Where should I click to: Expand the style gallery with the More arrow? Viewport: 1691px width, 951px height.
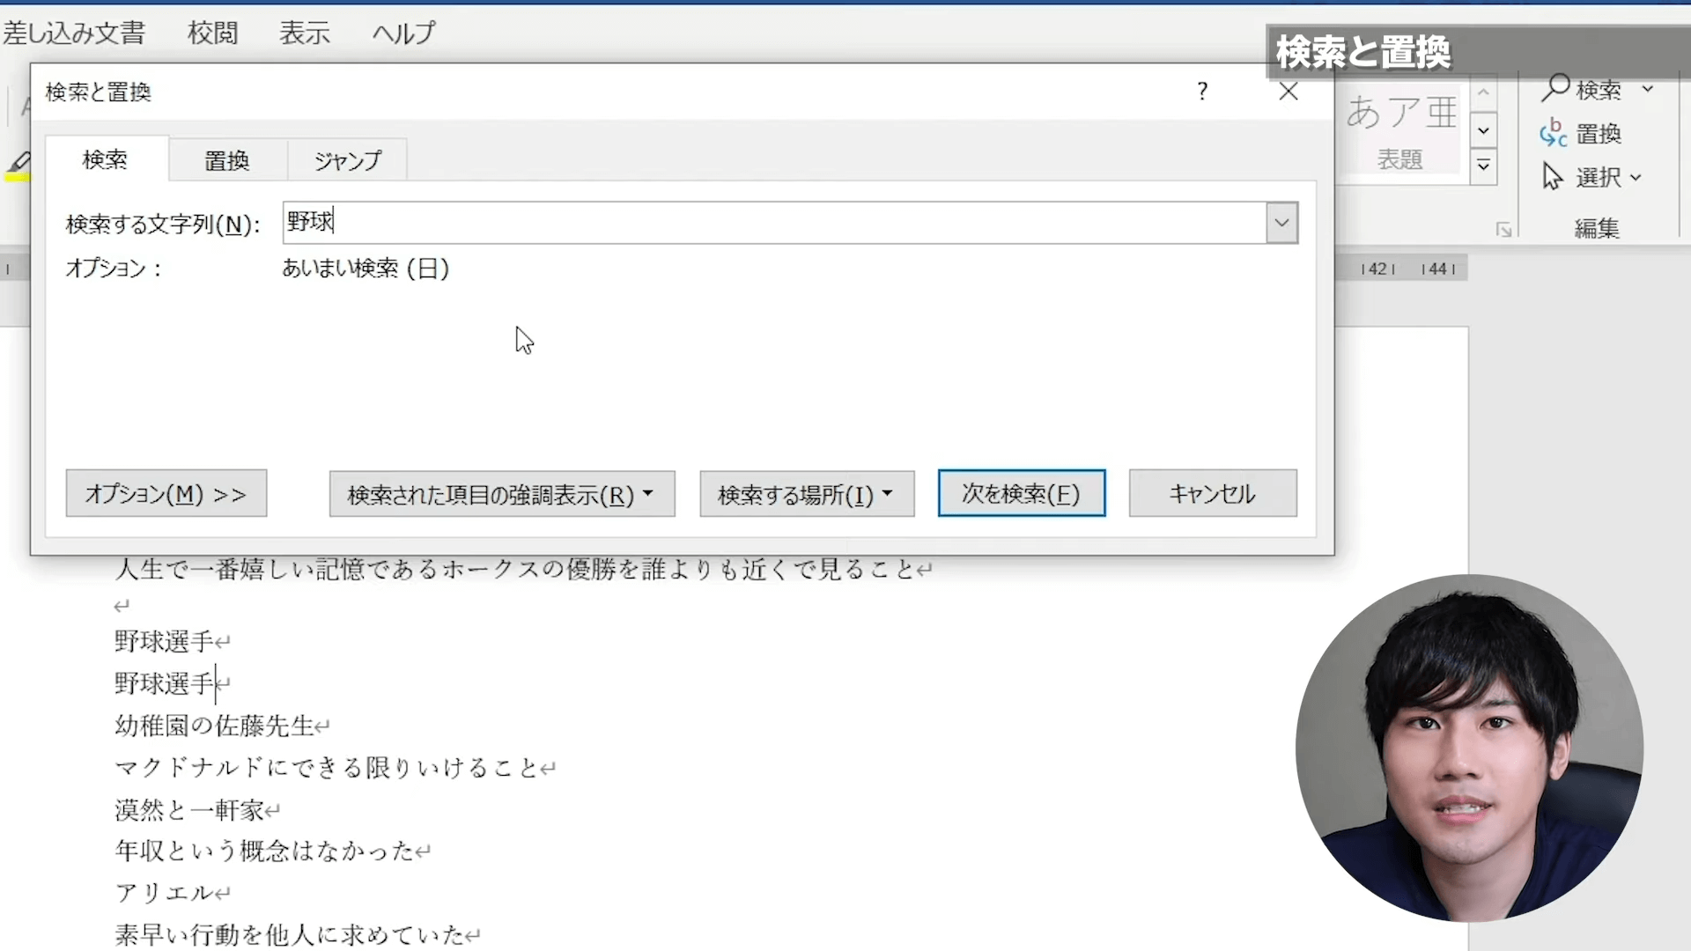pos(1483,166)
